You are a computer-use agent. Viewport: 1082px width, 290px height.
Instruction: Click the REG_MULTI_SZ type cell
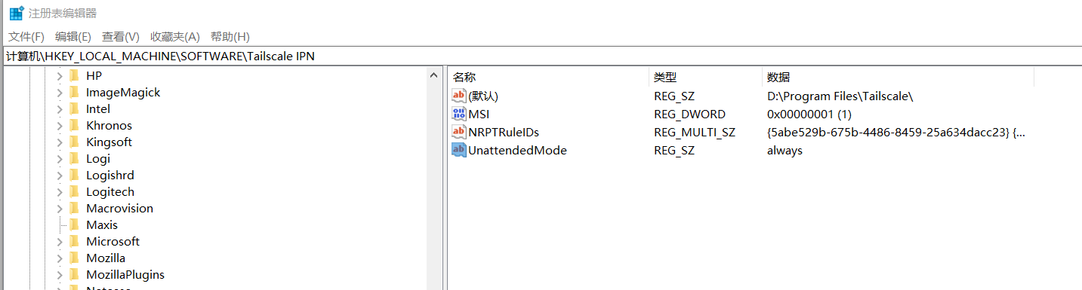coord(694,132)
